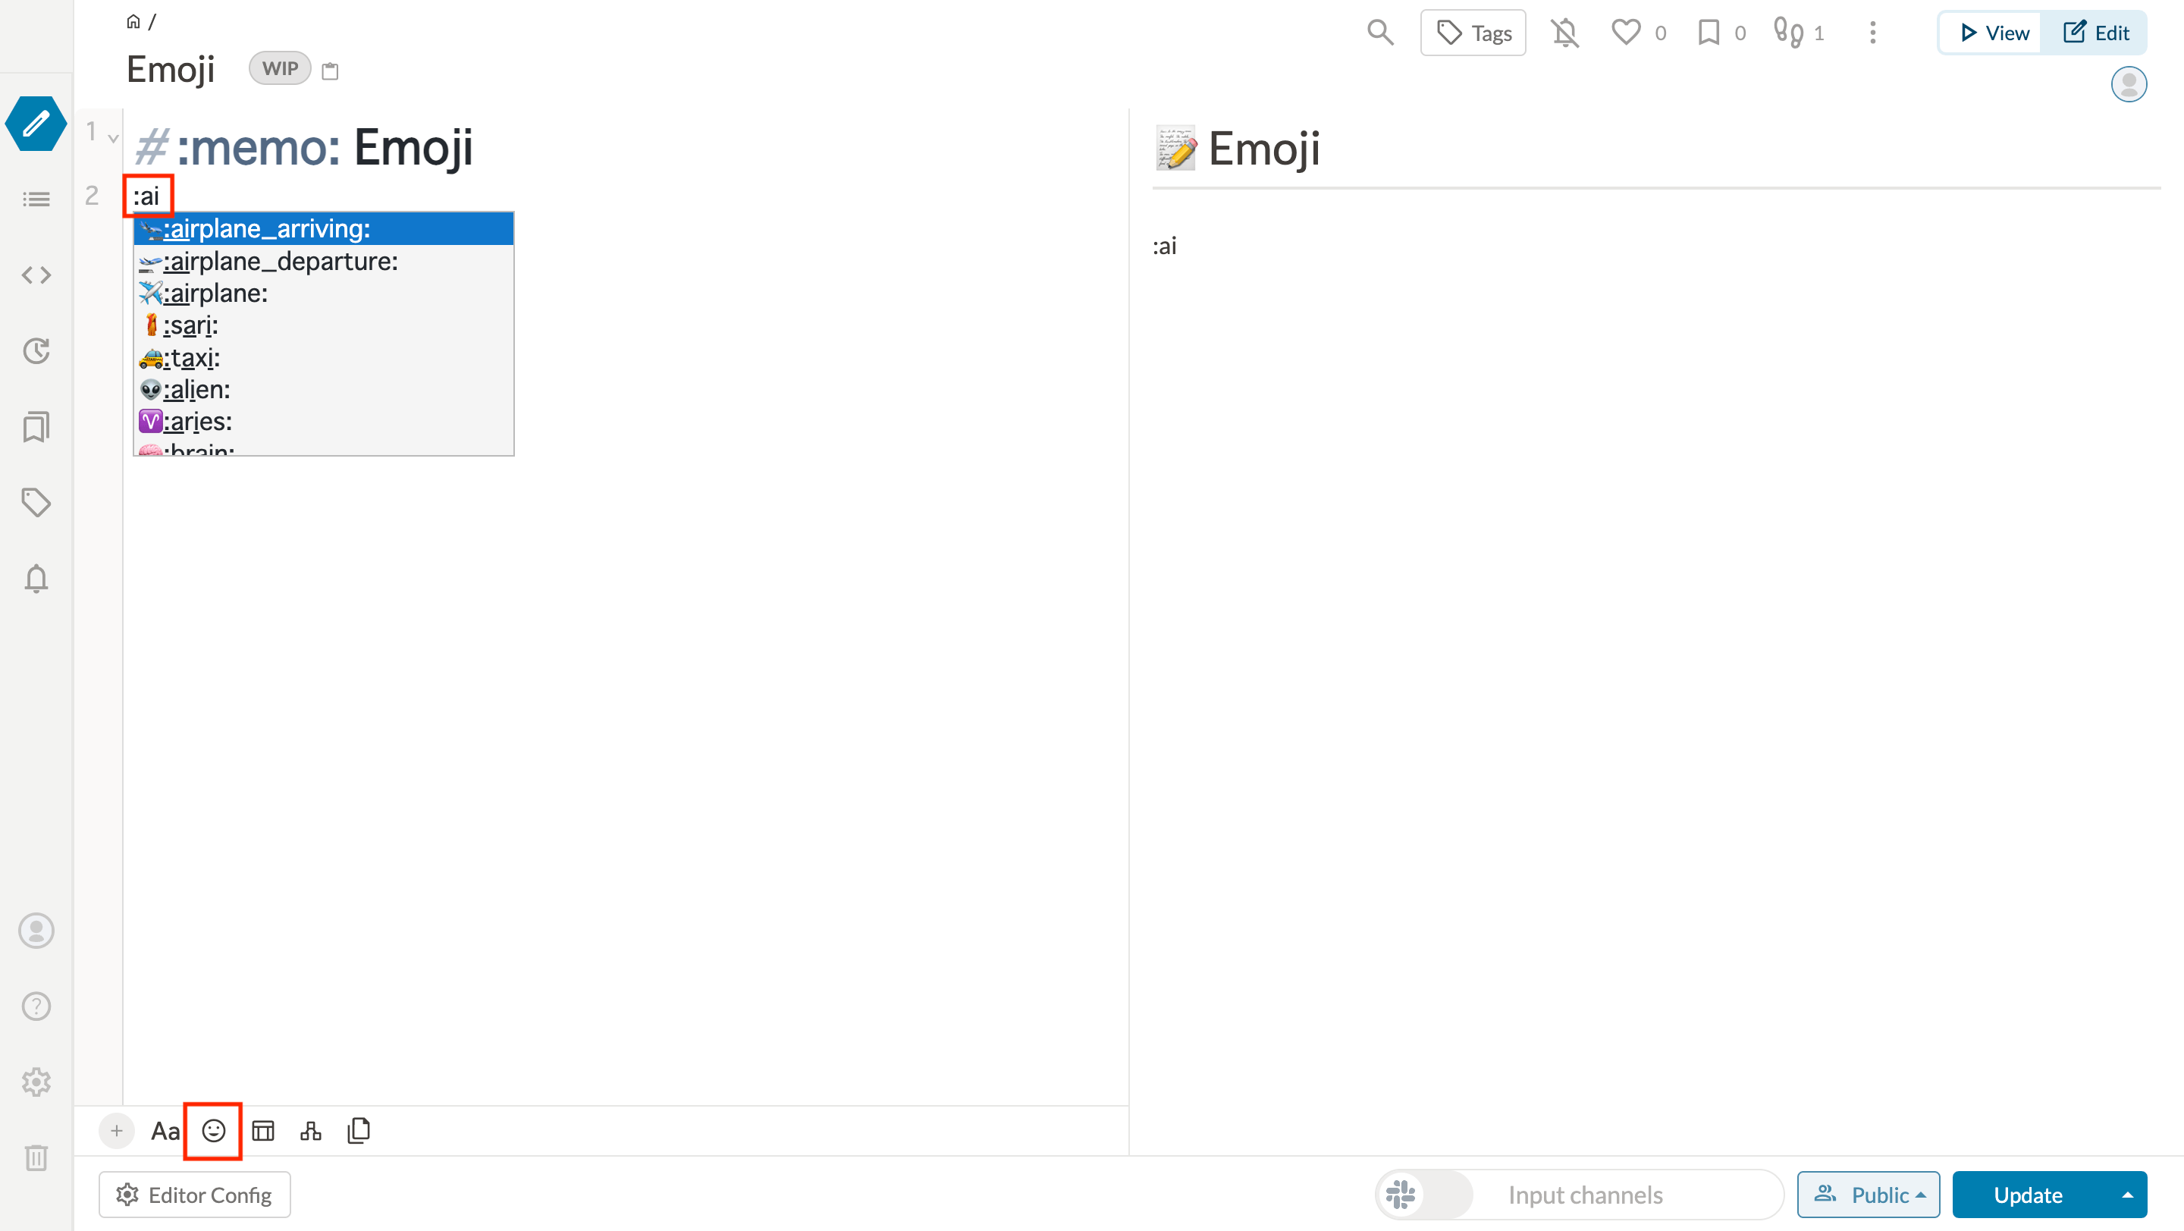Click the plus attach button in editor toolbar
Image resolution: width=2184 pixels, height=1231 pixels.
tap(116, 1130)
